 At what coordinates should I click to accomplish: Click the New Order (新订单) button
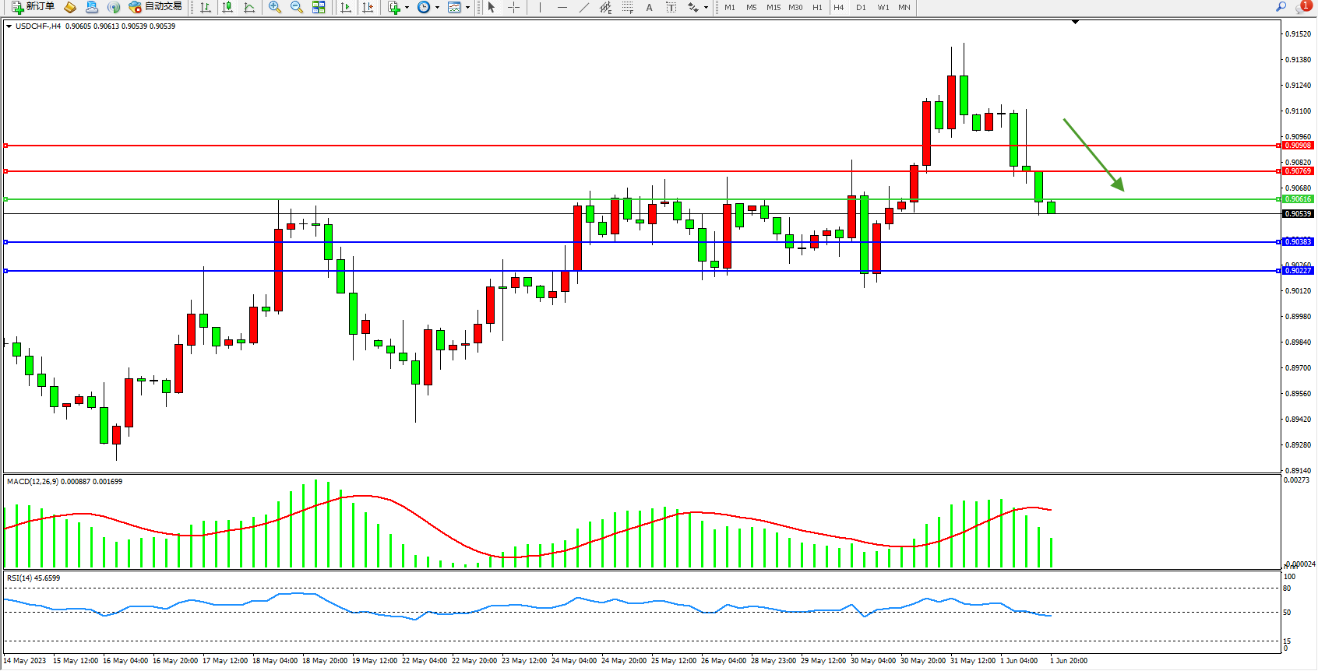tap(33, 7)
